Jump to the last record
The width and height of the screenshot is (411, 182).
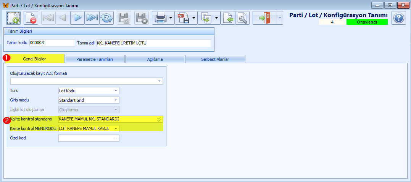92,18
